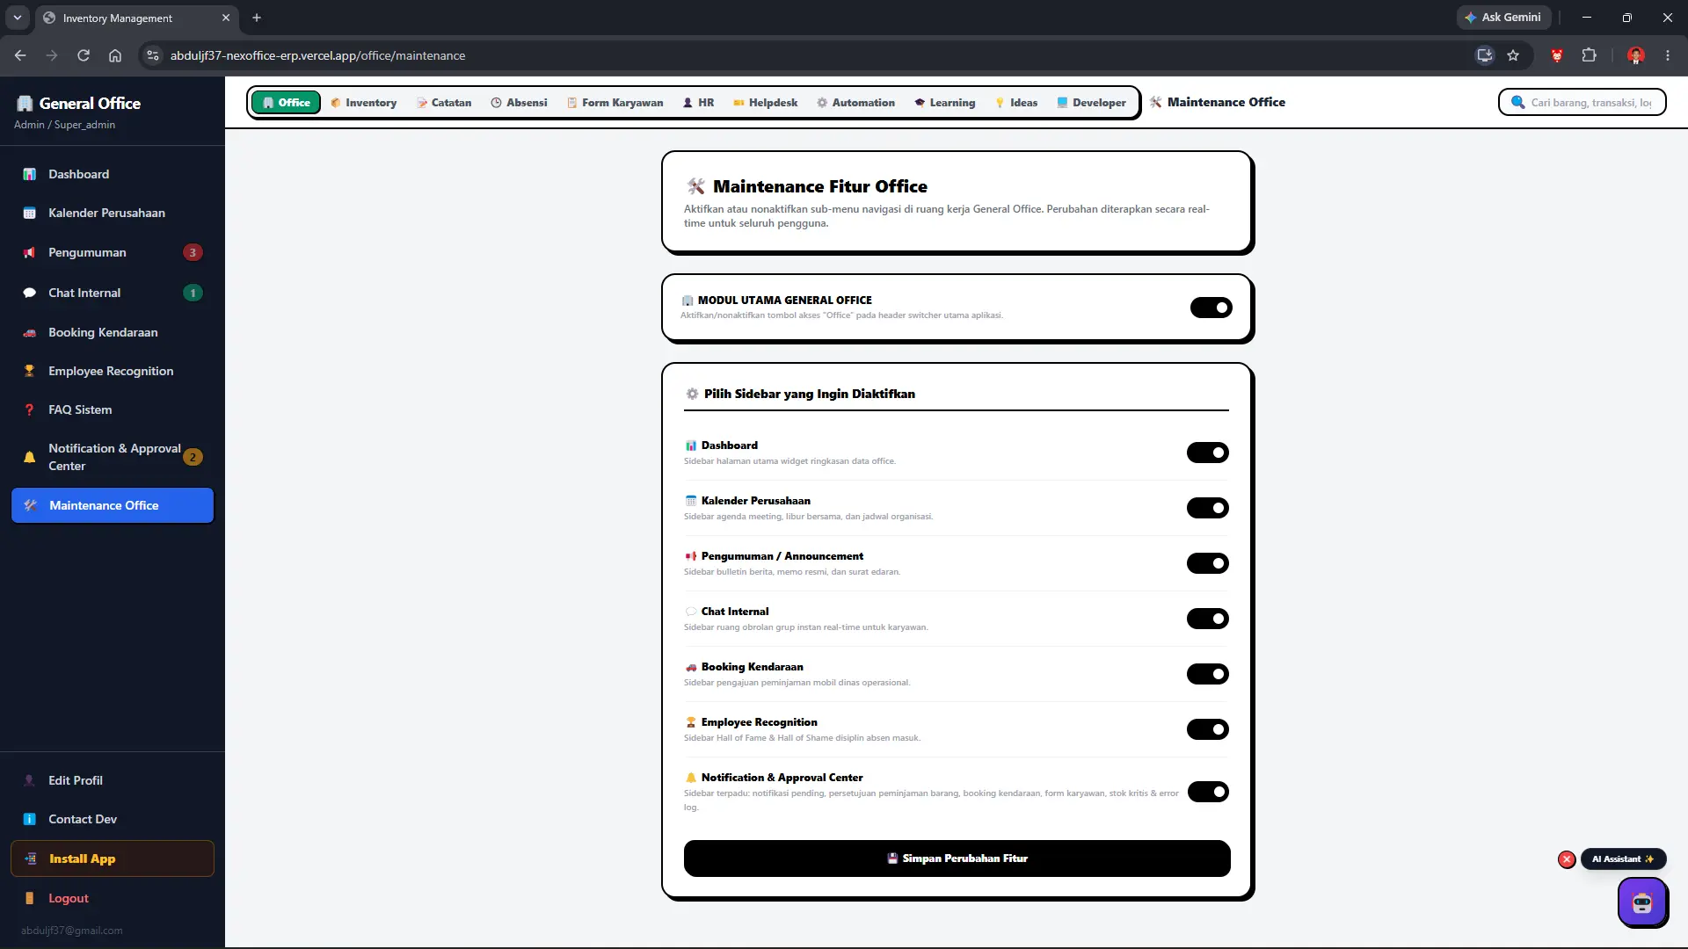Open Kalender Perusahaan in sidebar
1688x949 pixels.
113,213
